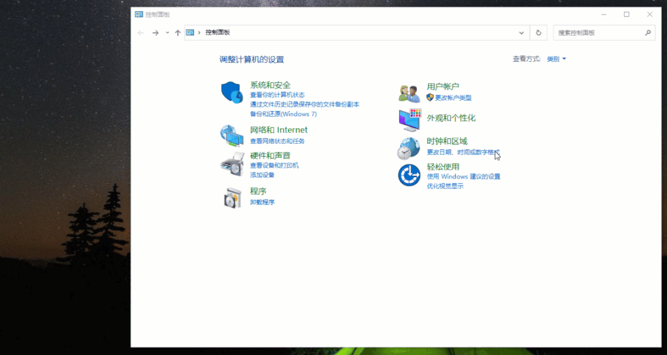
Task: Click 查看网络状态和任务 link
Action: [x=277, y=141]
